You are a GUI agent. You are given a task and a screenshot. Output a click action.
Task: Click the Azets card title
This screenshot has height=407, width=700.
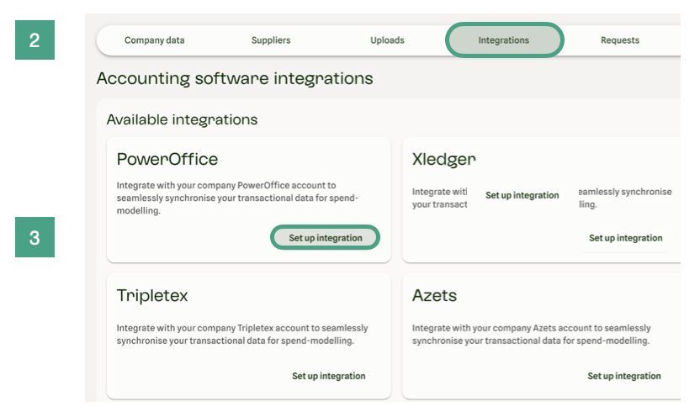(x=434, y=295)
